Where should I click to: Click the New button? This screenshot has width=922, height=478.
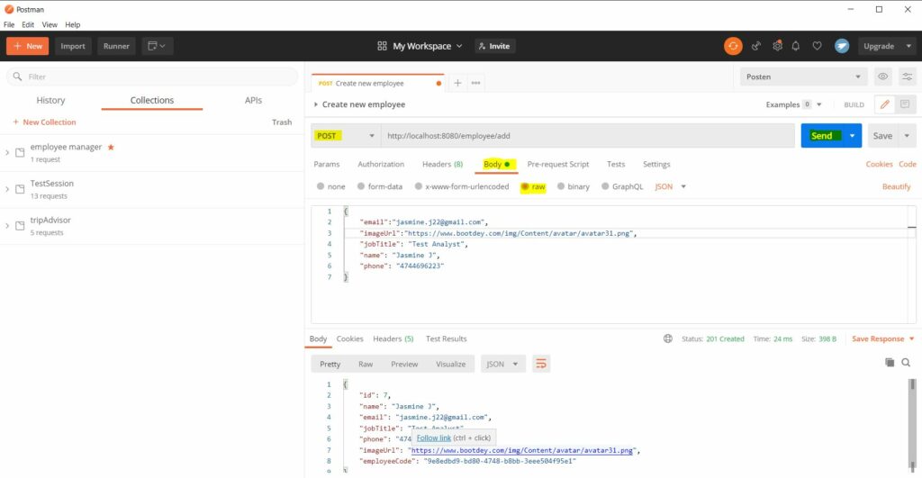coord(28,46)
